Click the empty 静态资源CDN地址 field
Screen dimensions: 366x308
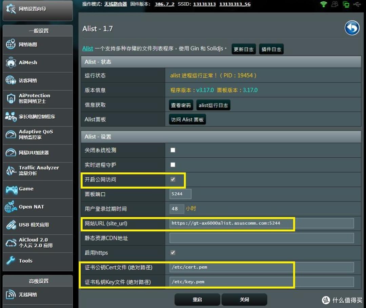[x=262, y=238]
